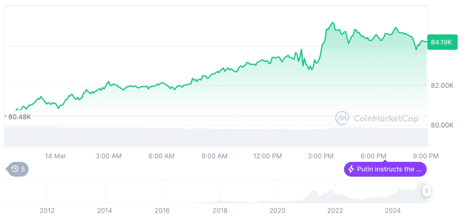466x217 pixels.
Task: Click the 6:00 AM time axis label
Action: tap(161, 156)
